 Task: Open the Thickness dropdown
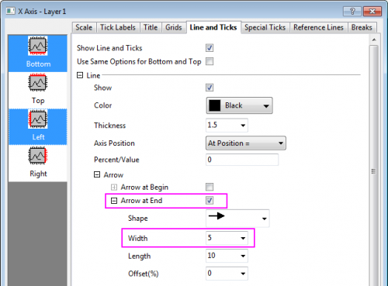[243, 126]
